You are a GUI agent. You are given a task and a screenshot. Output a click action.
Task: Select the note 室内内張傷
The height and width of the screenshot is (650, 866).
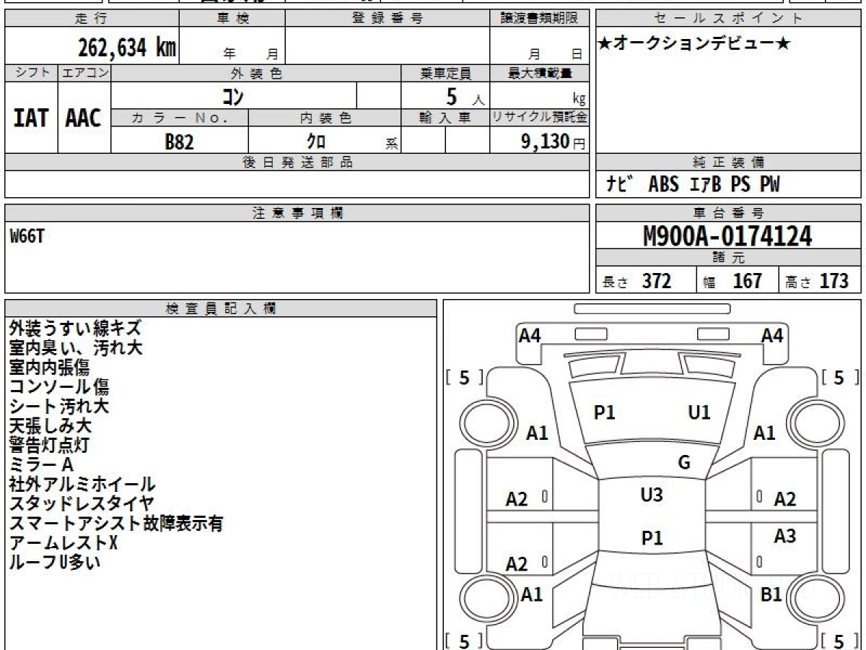(49, 368)
